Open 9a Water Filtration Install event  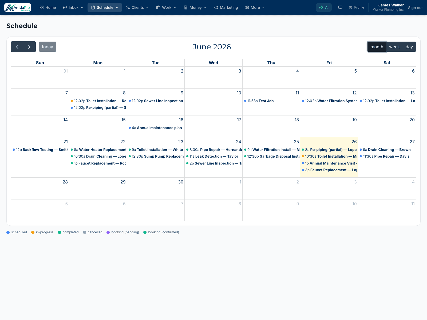point(271,150)
